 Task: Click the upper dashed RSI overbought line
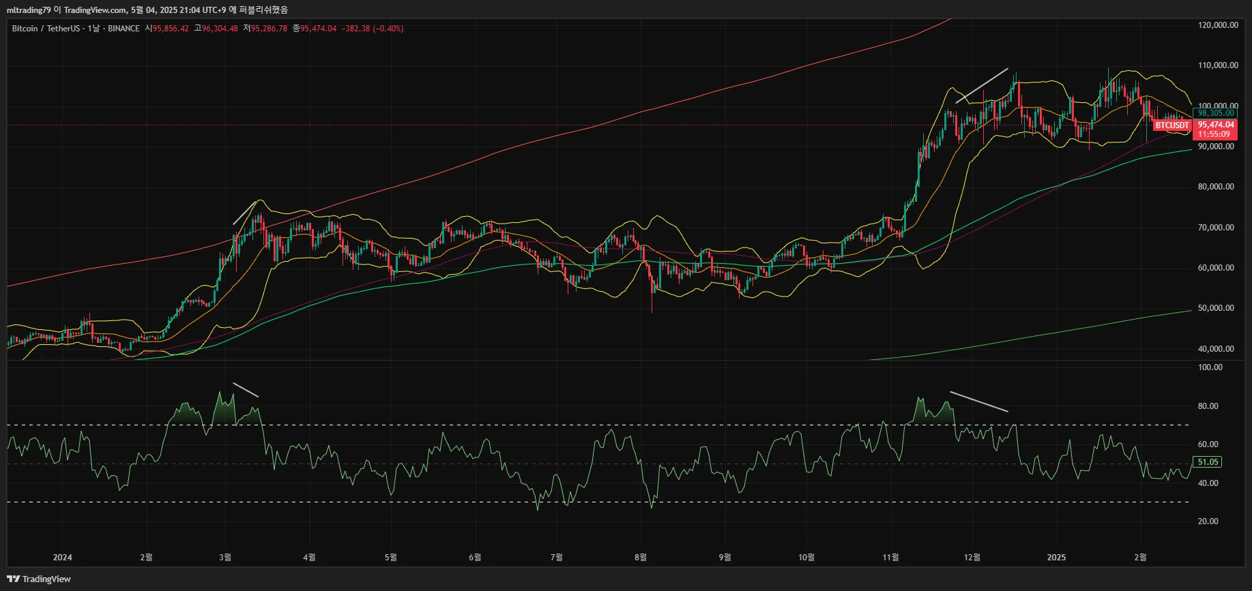pyautogui.click(x=598, y=425)
